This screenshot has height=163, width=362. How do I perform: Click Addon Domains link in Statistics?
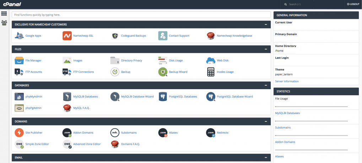tap(285, 142)
